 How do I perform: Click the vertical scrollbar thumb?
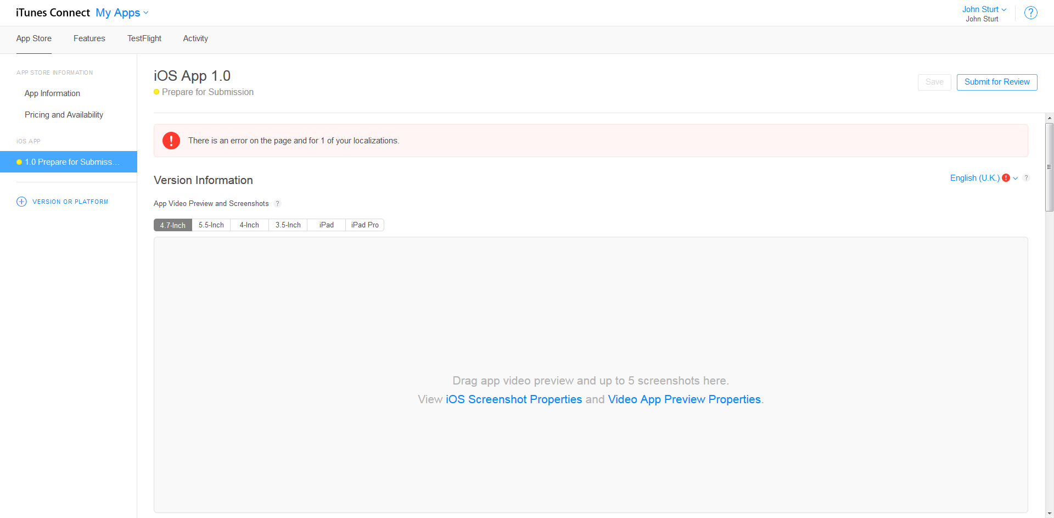[1049, 167]
